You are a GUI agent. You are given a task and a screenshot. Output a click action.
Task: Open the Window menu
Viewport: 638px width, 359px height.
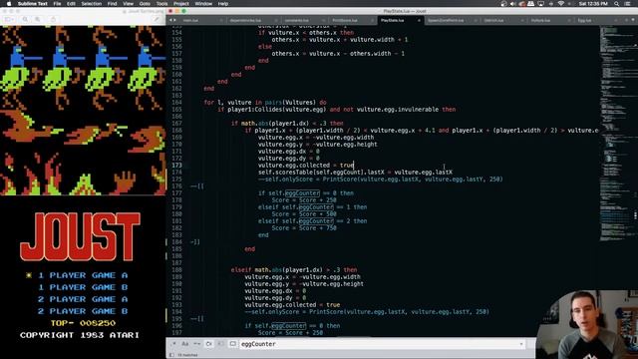(203, 4)
